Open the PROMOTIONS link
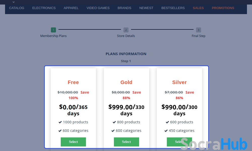Screen dimensions: 252x151 click(223, 8)
